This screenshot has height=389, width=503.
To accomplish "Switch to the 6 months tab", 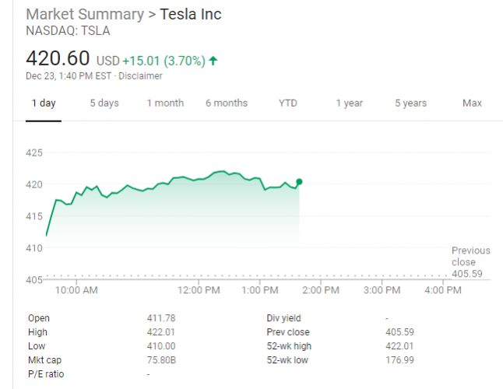I will pyautogui.click(x=227, y=103).
